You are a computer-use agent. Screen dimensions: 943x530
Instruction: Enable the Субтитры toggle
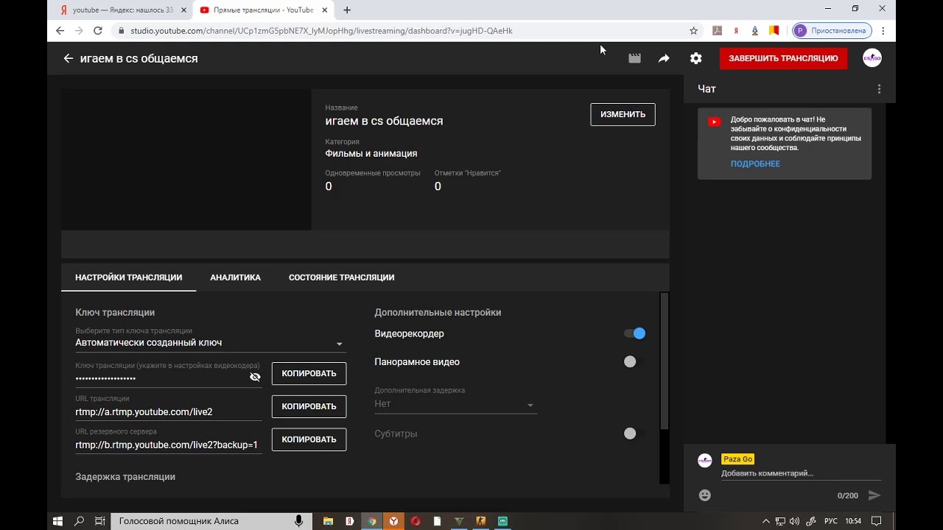click(634, 434)
